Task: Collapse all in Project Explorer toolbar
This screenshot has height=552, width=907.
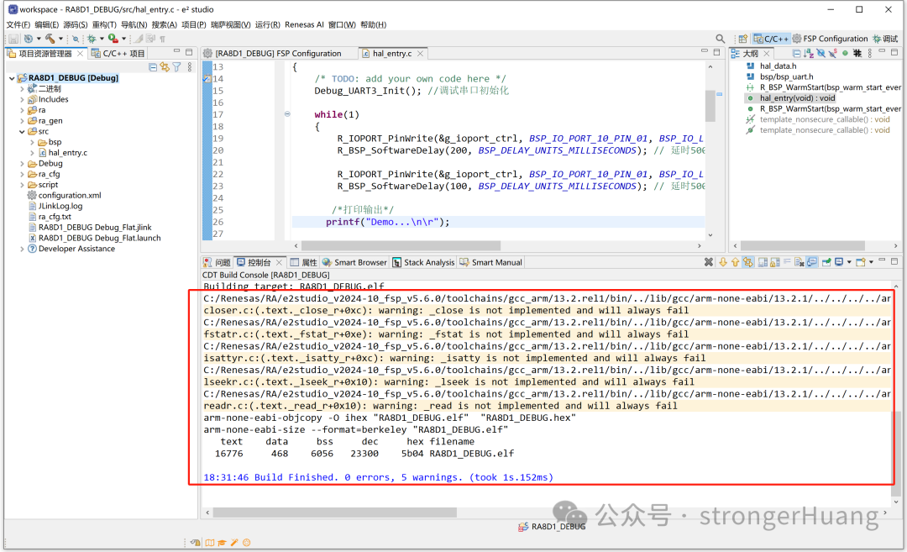Action: point(153,67)
